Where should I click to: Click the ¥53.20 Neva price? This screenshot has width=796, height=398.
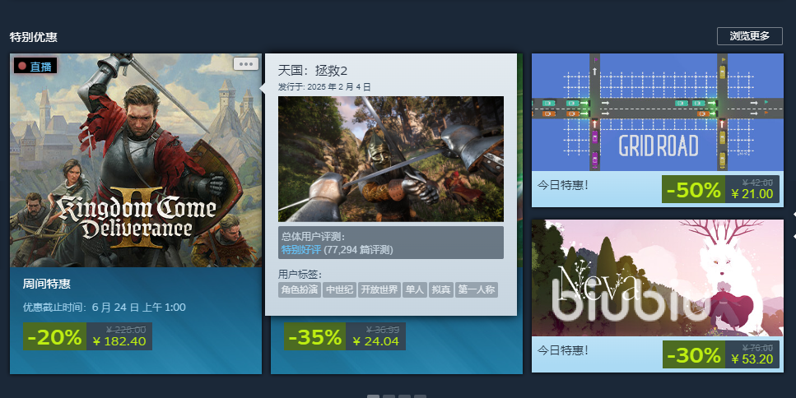pos(752,359)
